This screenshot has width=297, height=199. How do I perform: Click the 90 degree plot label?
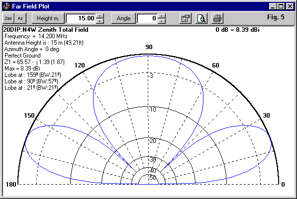(x=149, y=47)
